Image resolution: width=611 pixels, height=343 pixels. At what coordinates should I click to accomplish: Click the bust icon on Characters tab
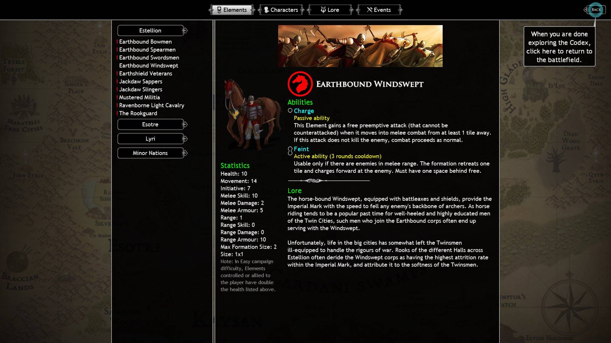(x=266, y=10)
